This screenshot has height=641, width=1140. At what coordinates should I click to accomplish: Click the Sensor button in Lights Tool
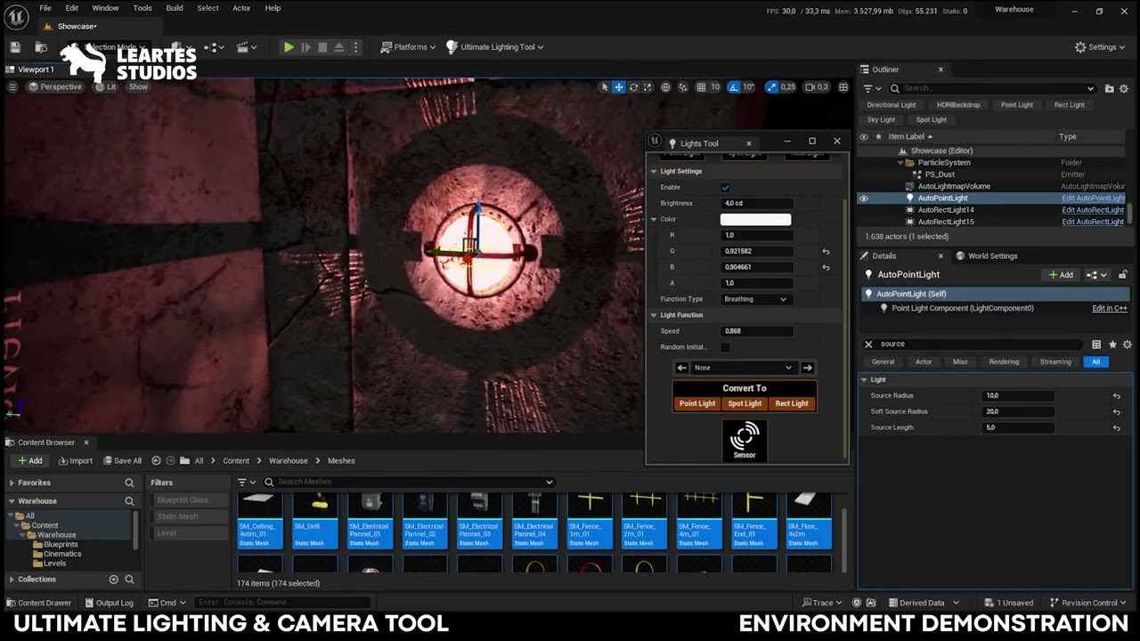point(745,441)
